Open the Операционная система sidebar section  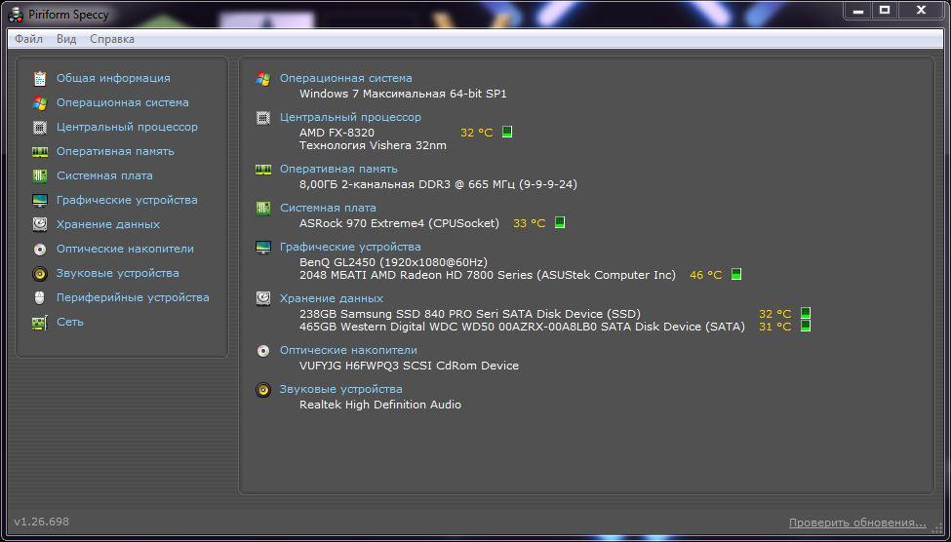coord(123,102)
